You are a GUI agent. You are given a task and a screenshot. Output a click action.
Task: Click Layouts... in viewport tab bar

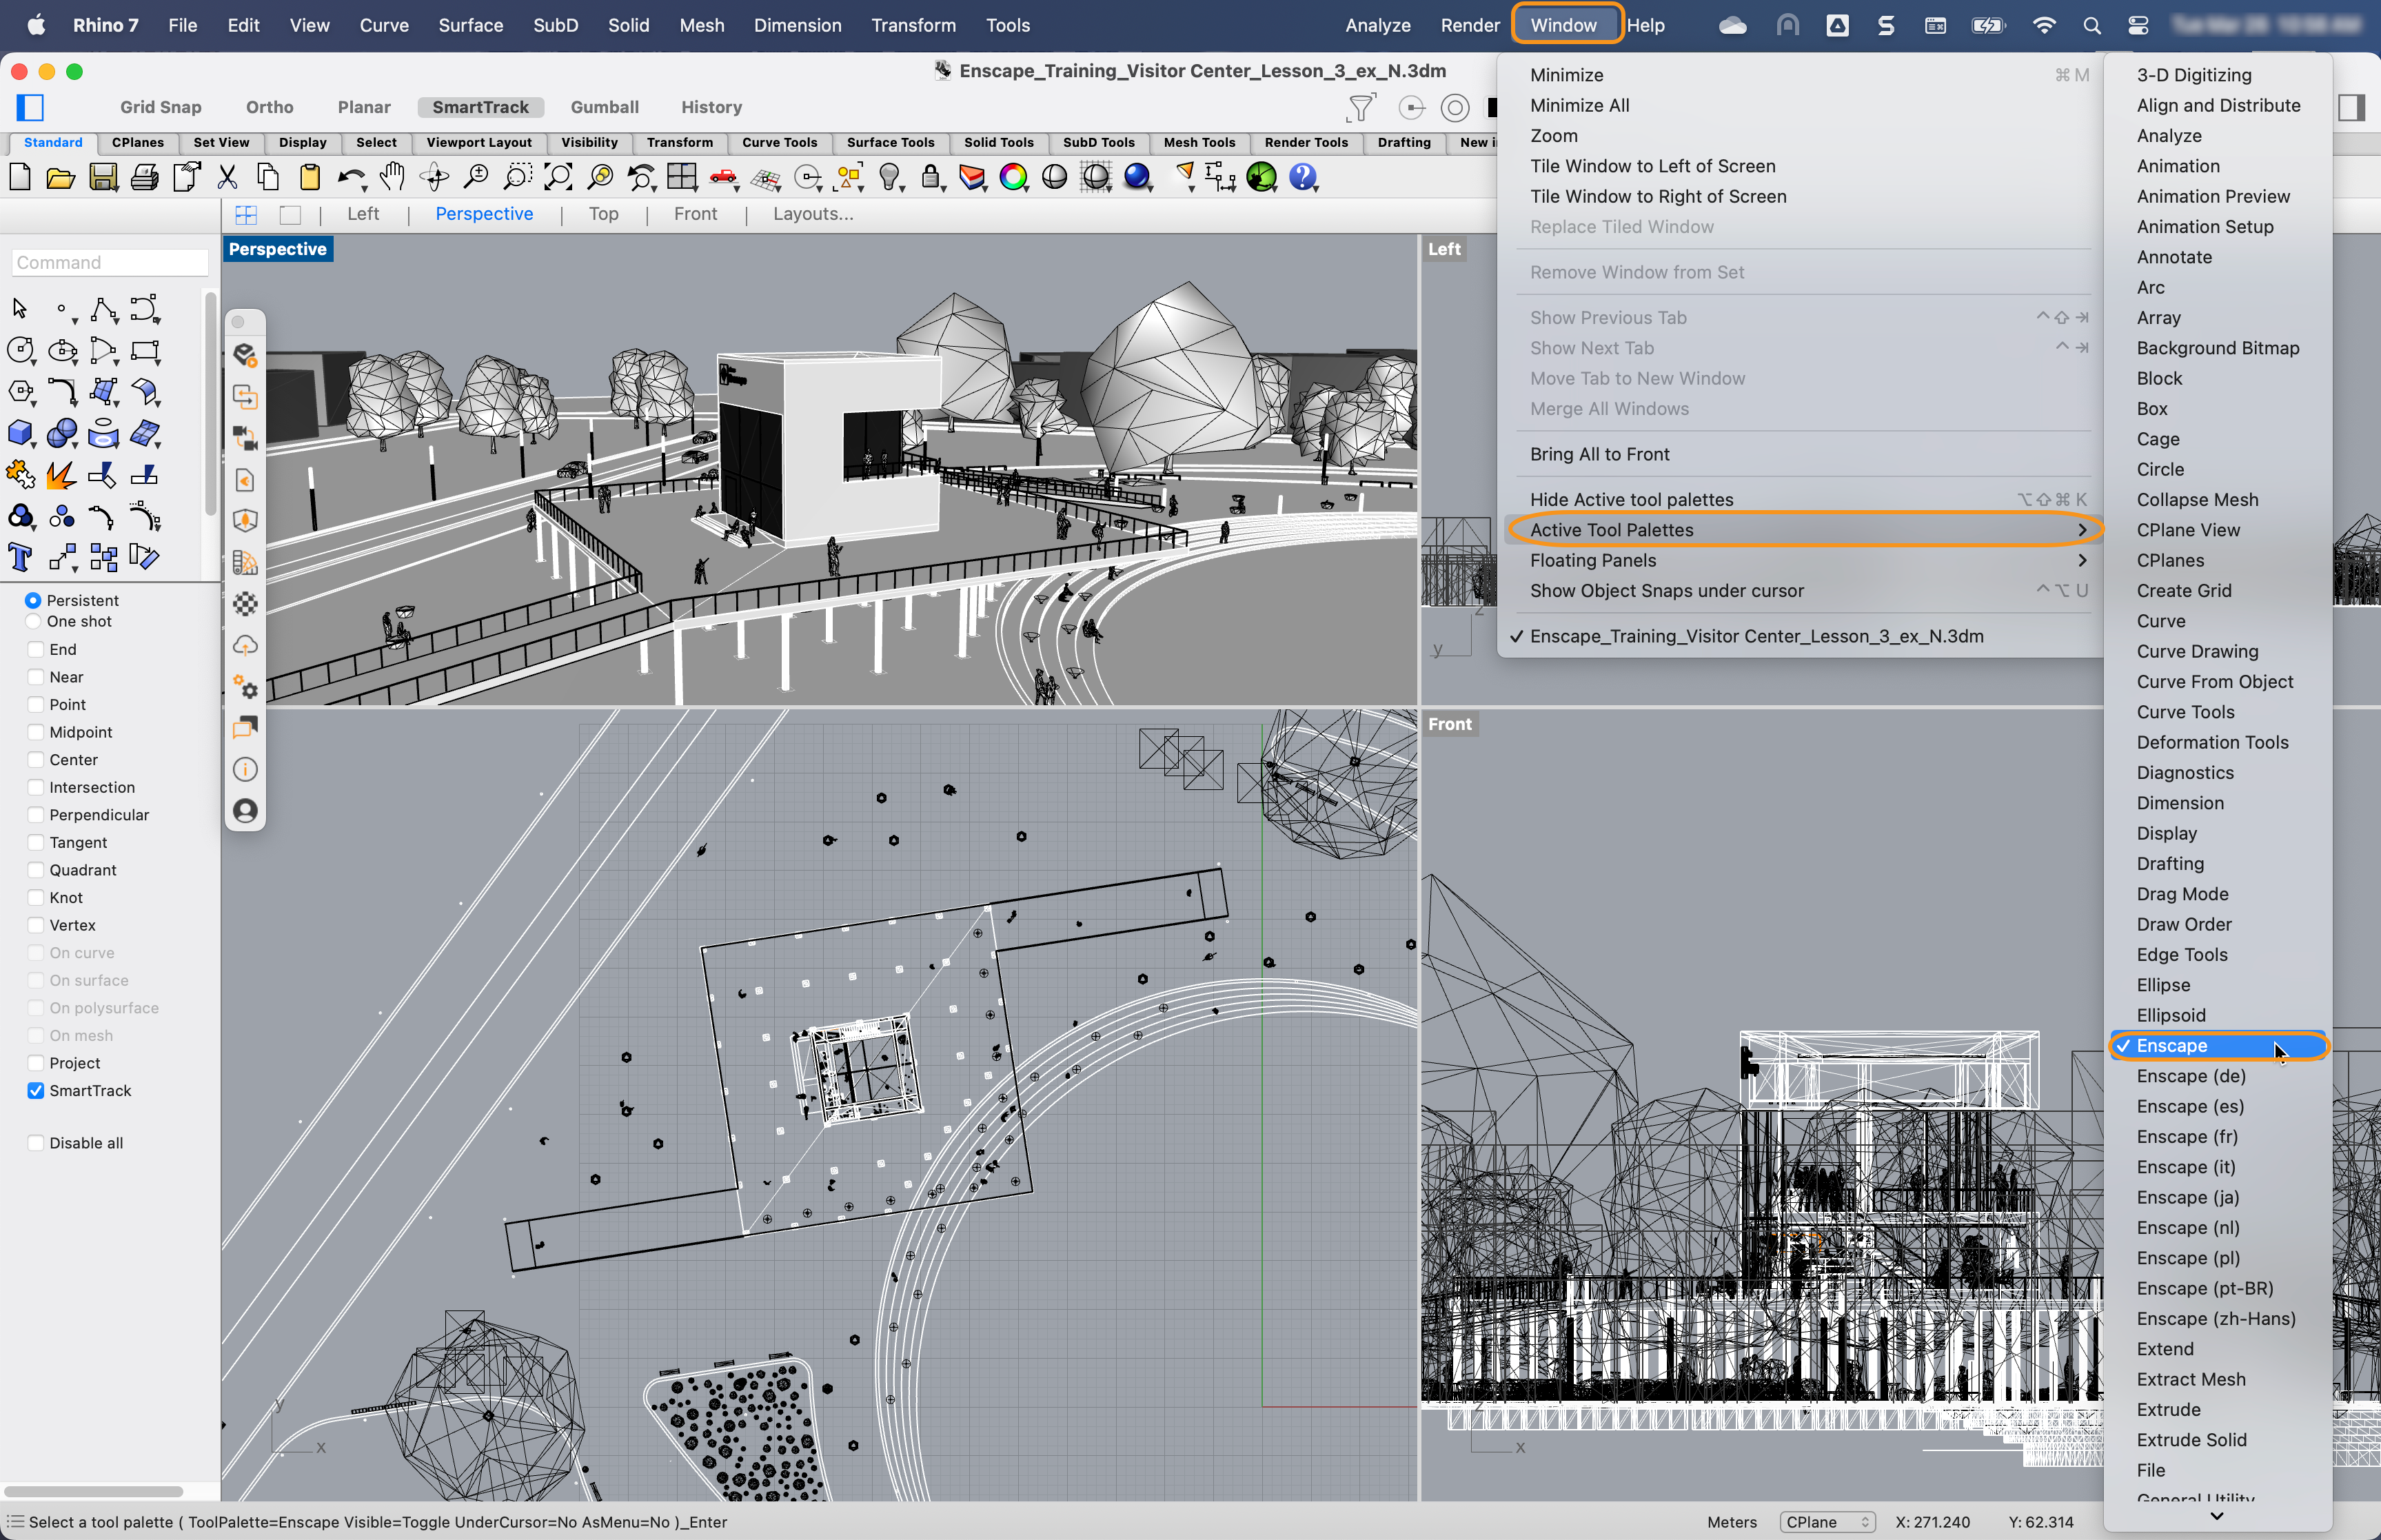pos(813,214)
